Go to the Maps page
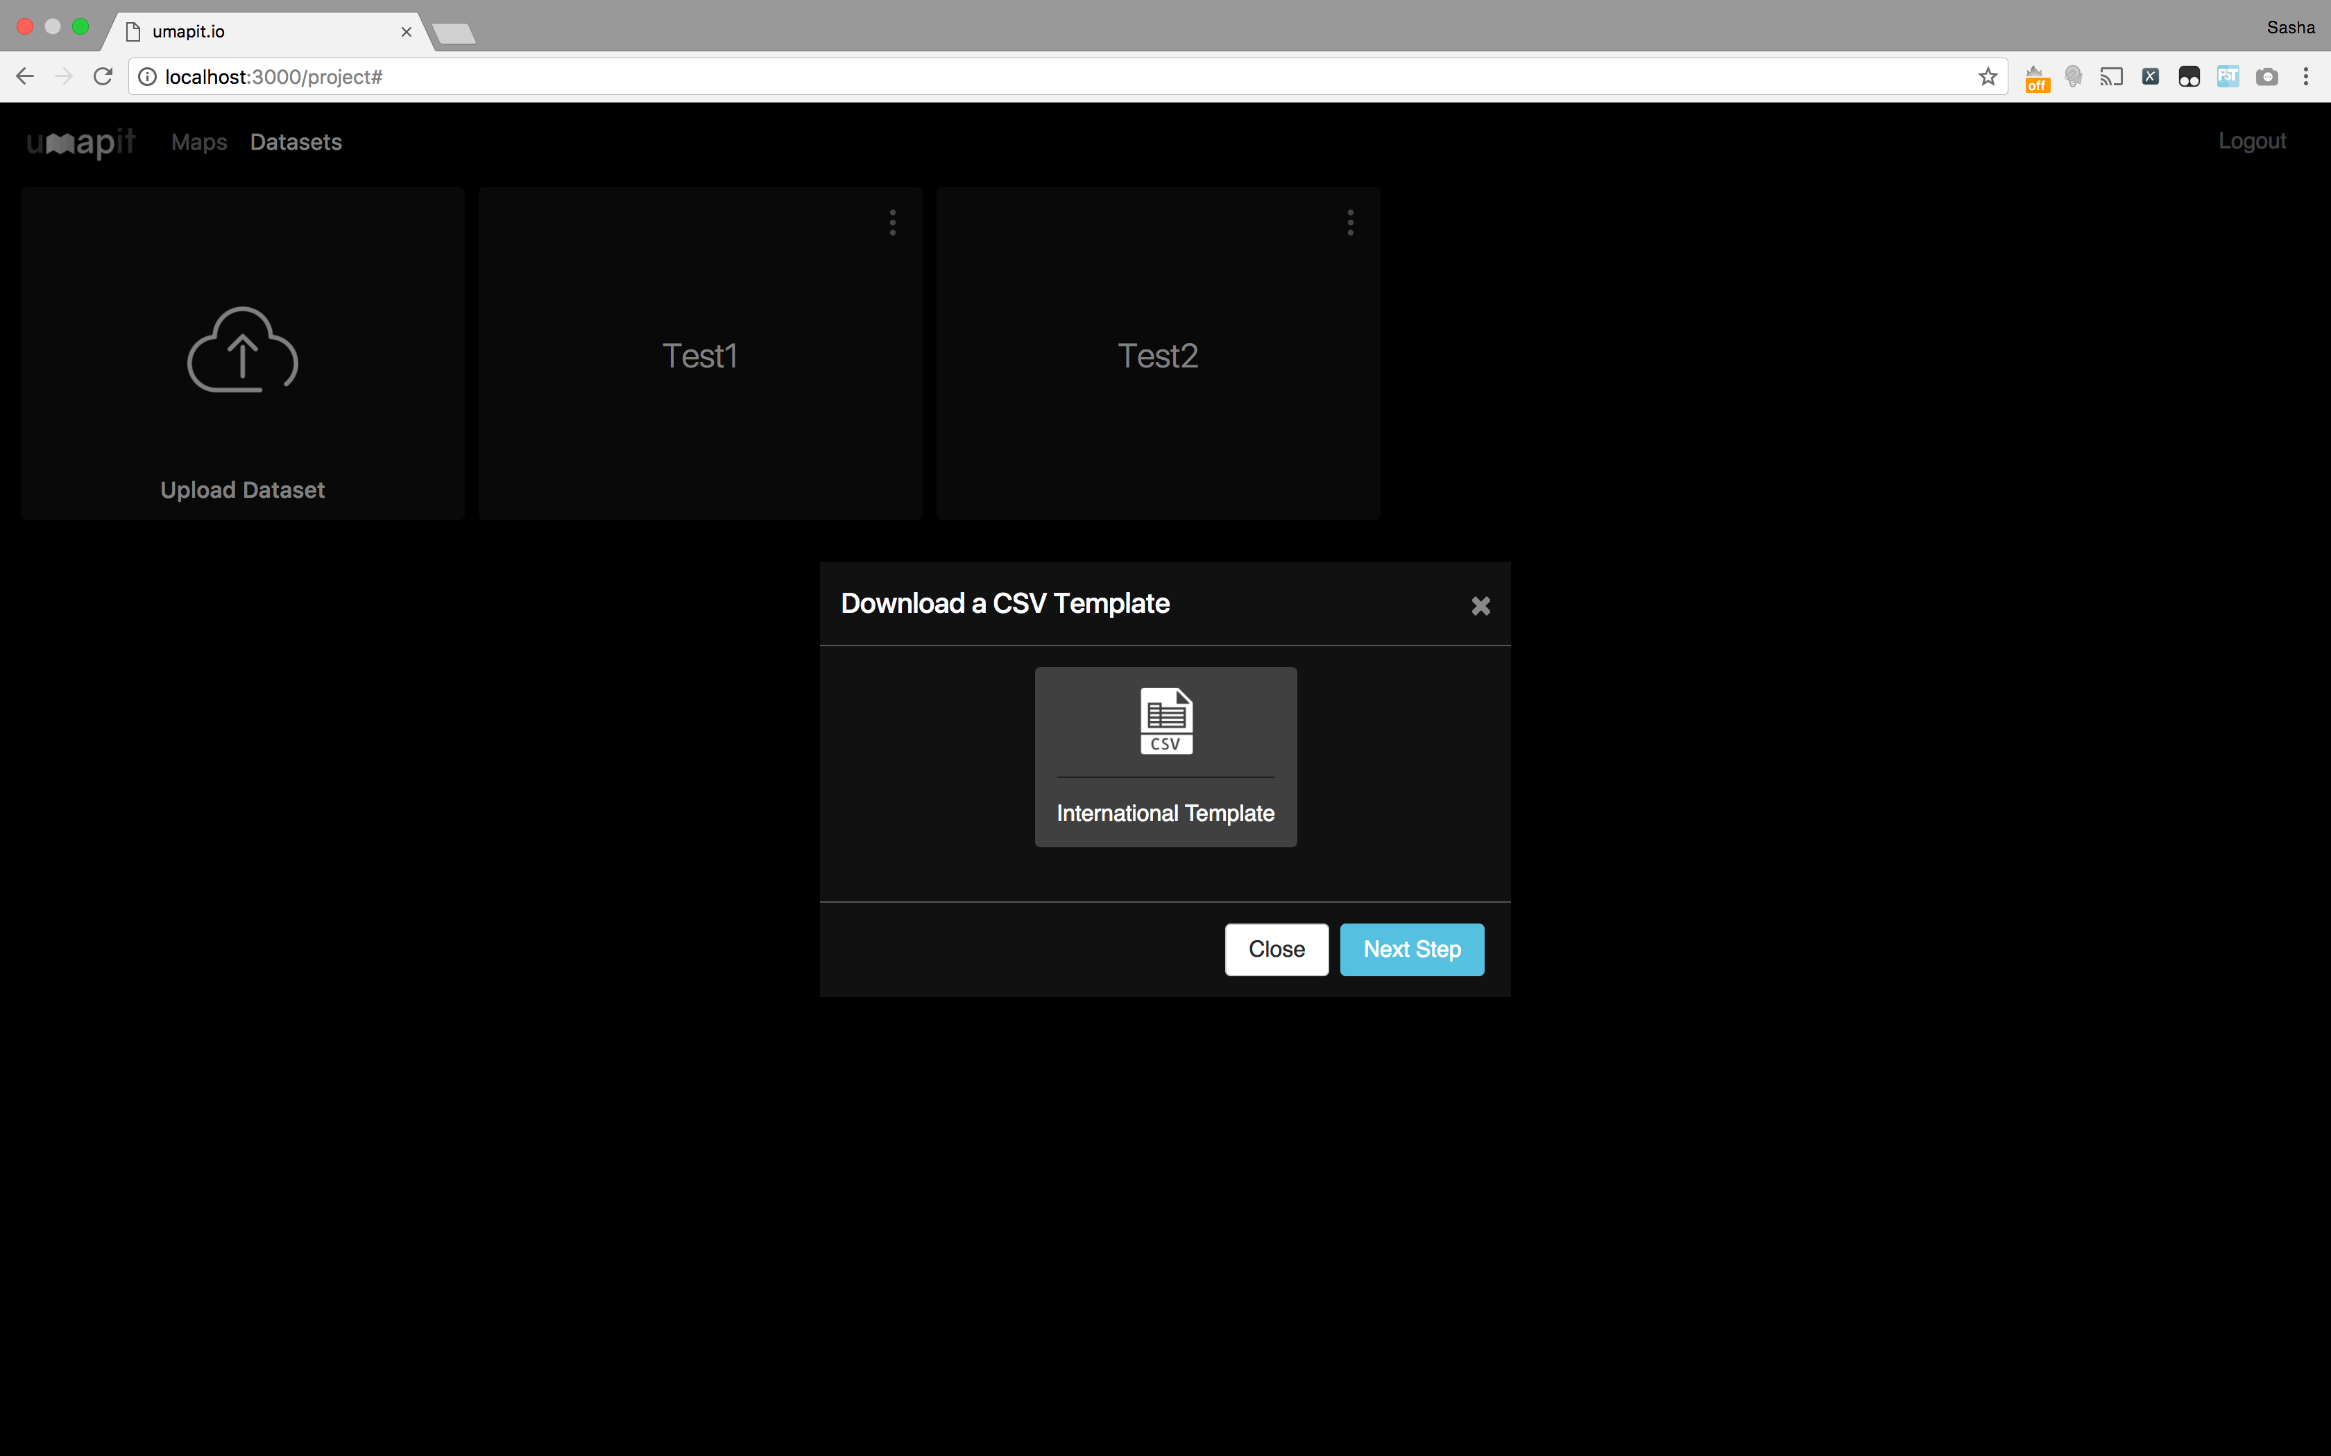This screenshot has height=1456, width=2331. point(199,141)
